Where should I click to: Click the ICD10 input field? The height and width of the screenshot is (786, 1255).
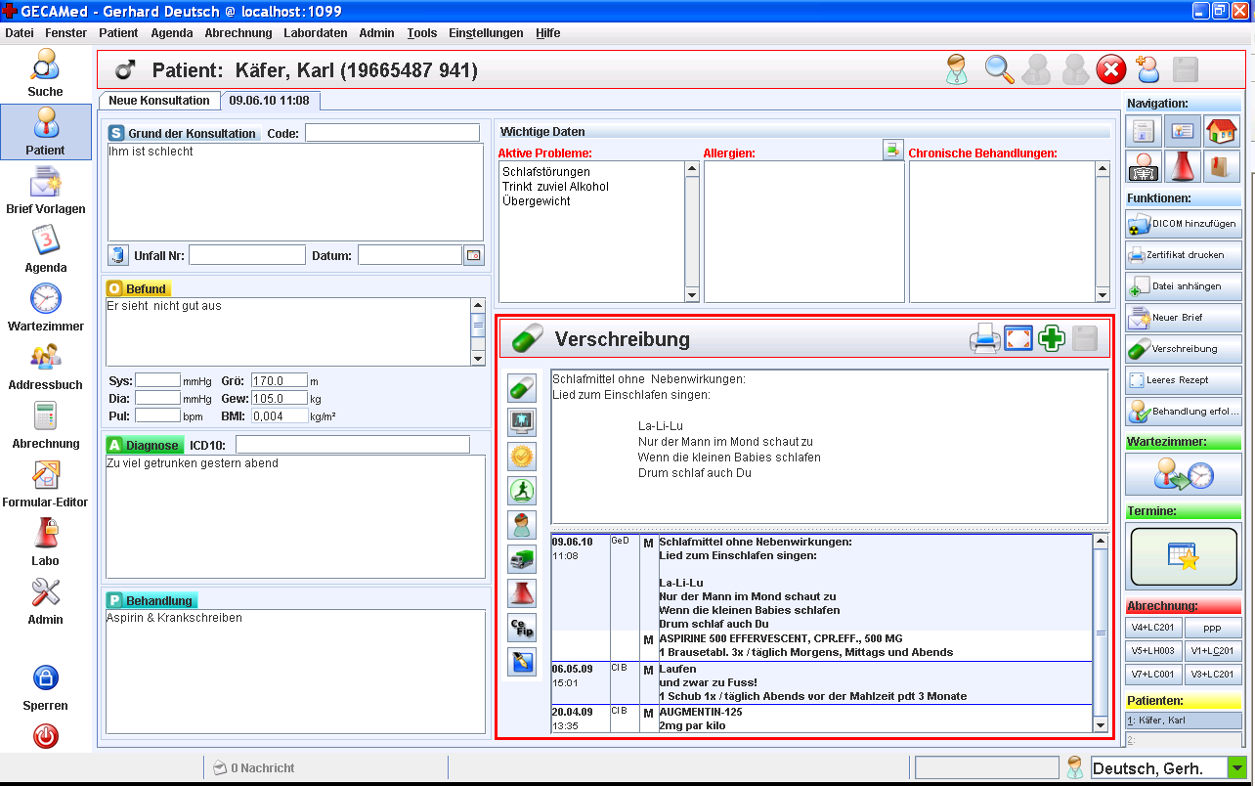(x=352, y=445)
